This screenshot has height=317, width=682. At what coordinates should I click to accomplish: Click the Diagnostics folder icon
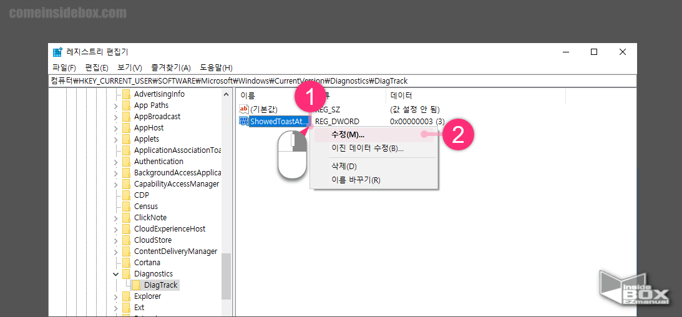127,274
